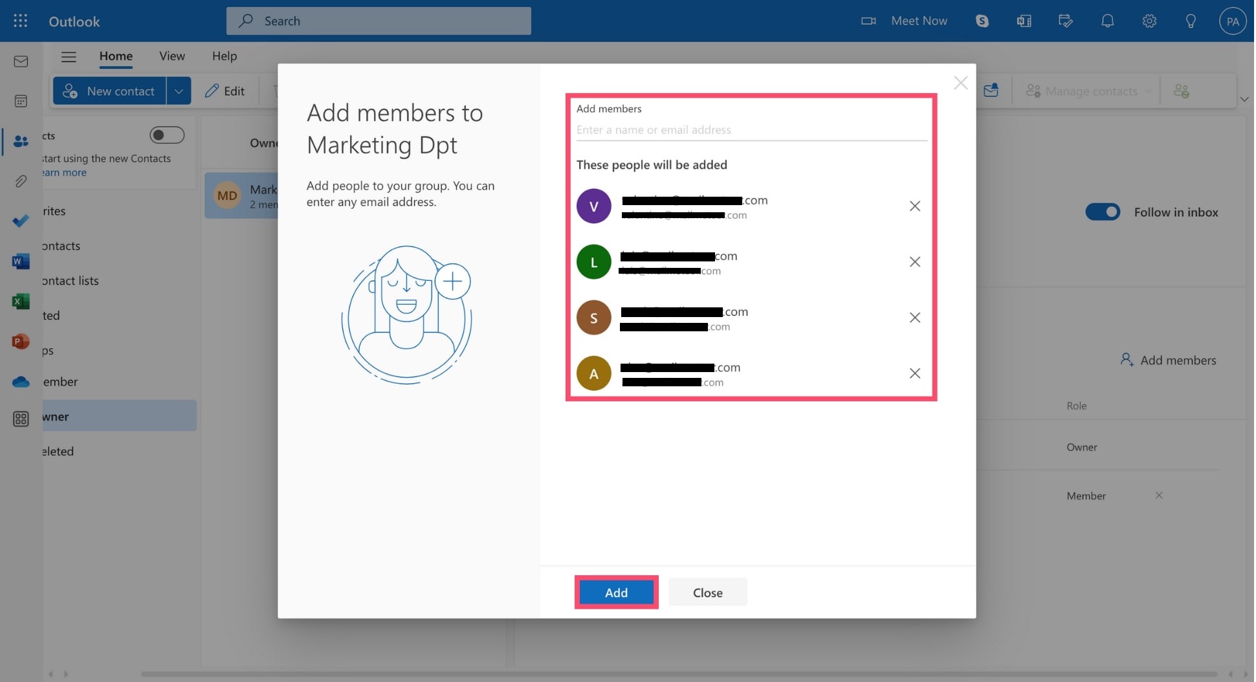Start a Meet Now video call
The image size is (1256, 682).
pos(905,21)
